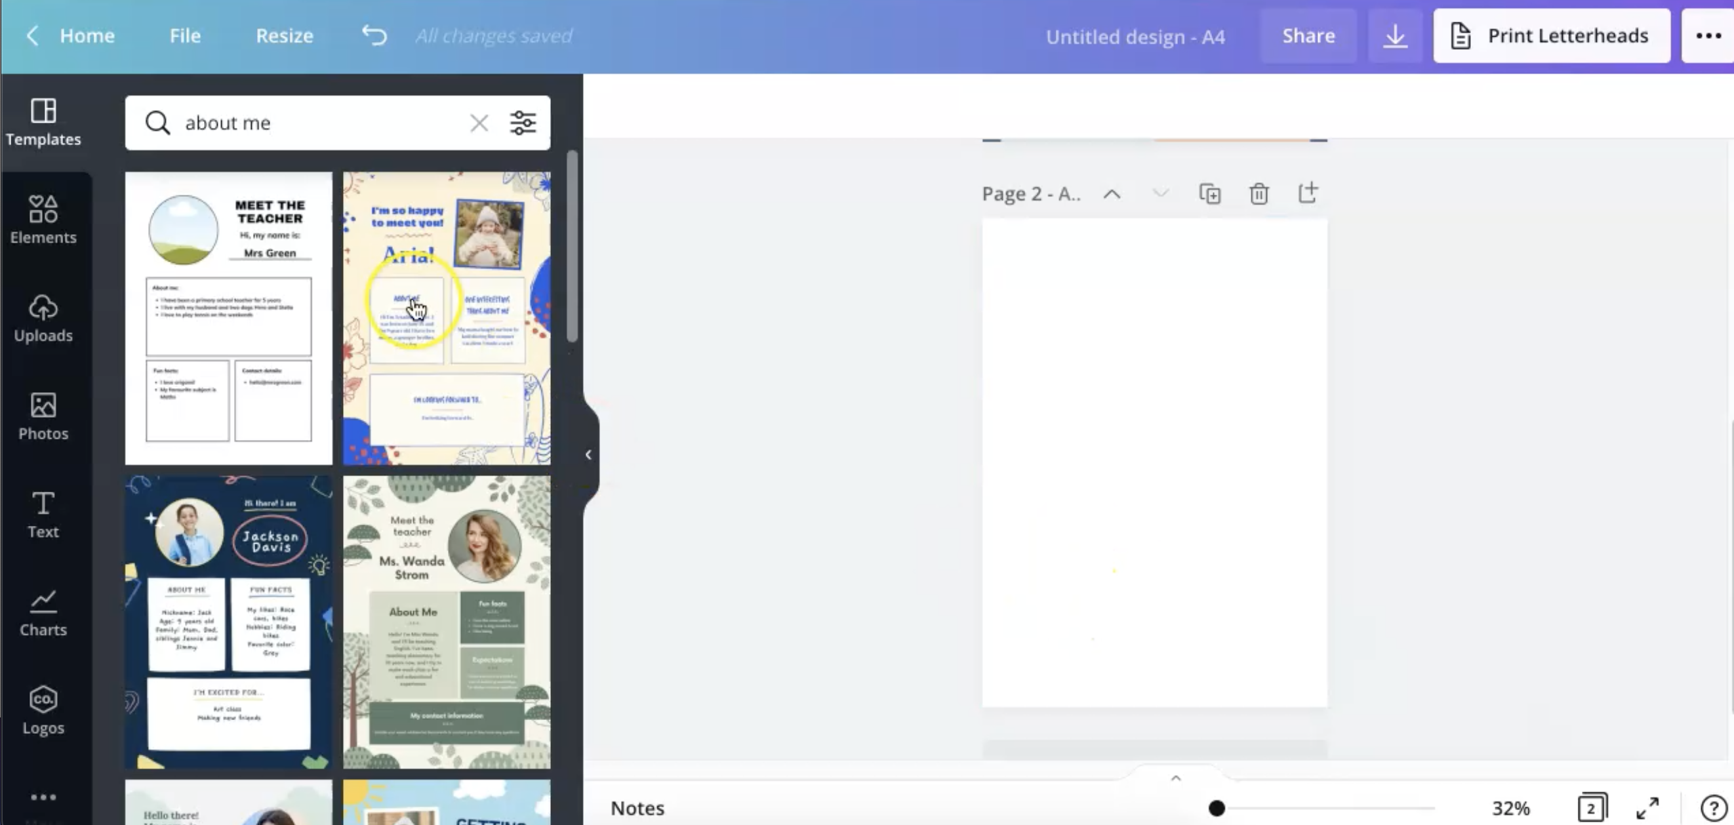This screenshot has width=1734, height=825.
Task: Open the help button
Action: click(x=1712, y=807)
